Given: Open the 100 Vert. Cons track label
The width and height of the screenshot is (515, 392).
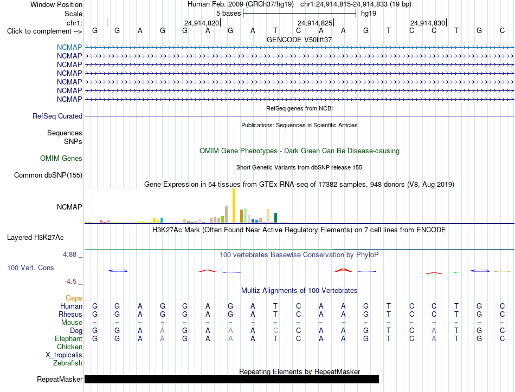Looking at the screenshot, I should tap(30, 267).
